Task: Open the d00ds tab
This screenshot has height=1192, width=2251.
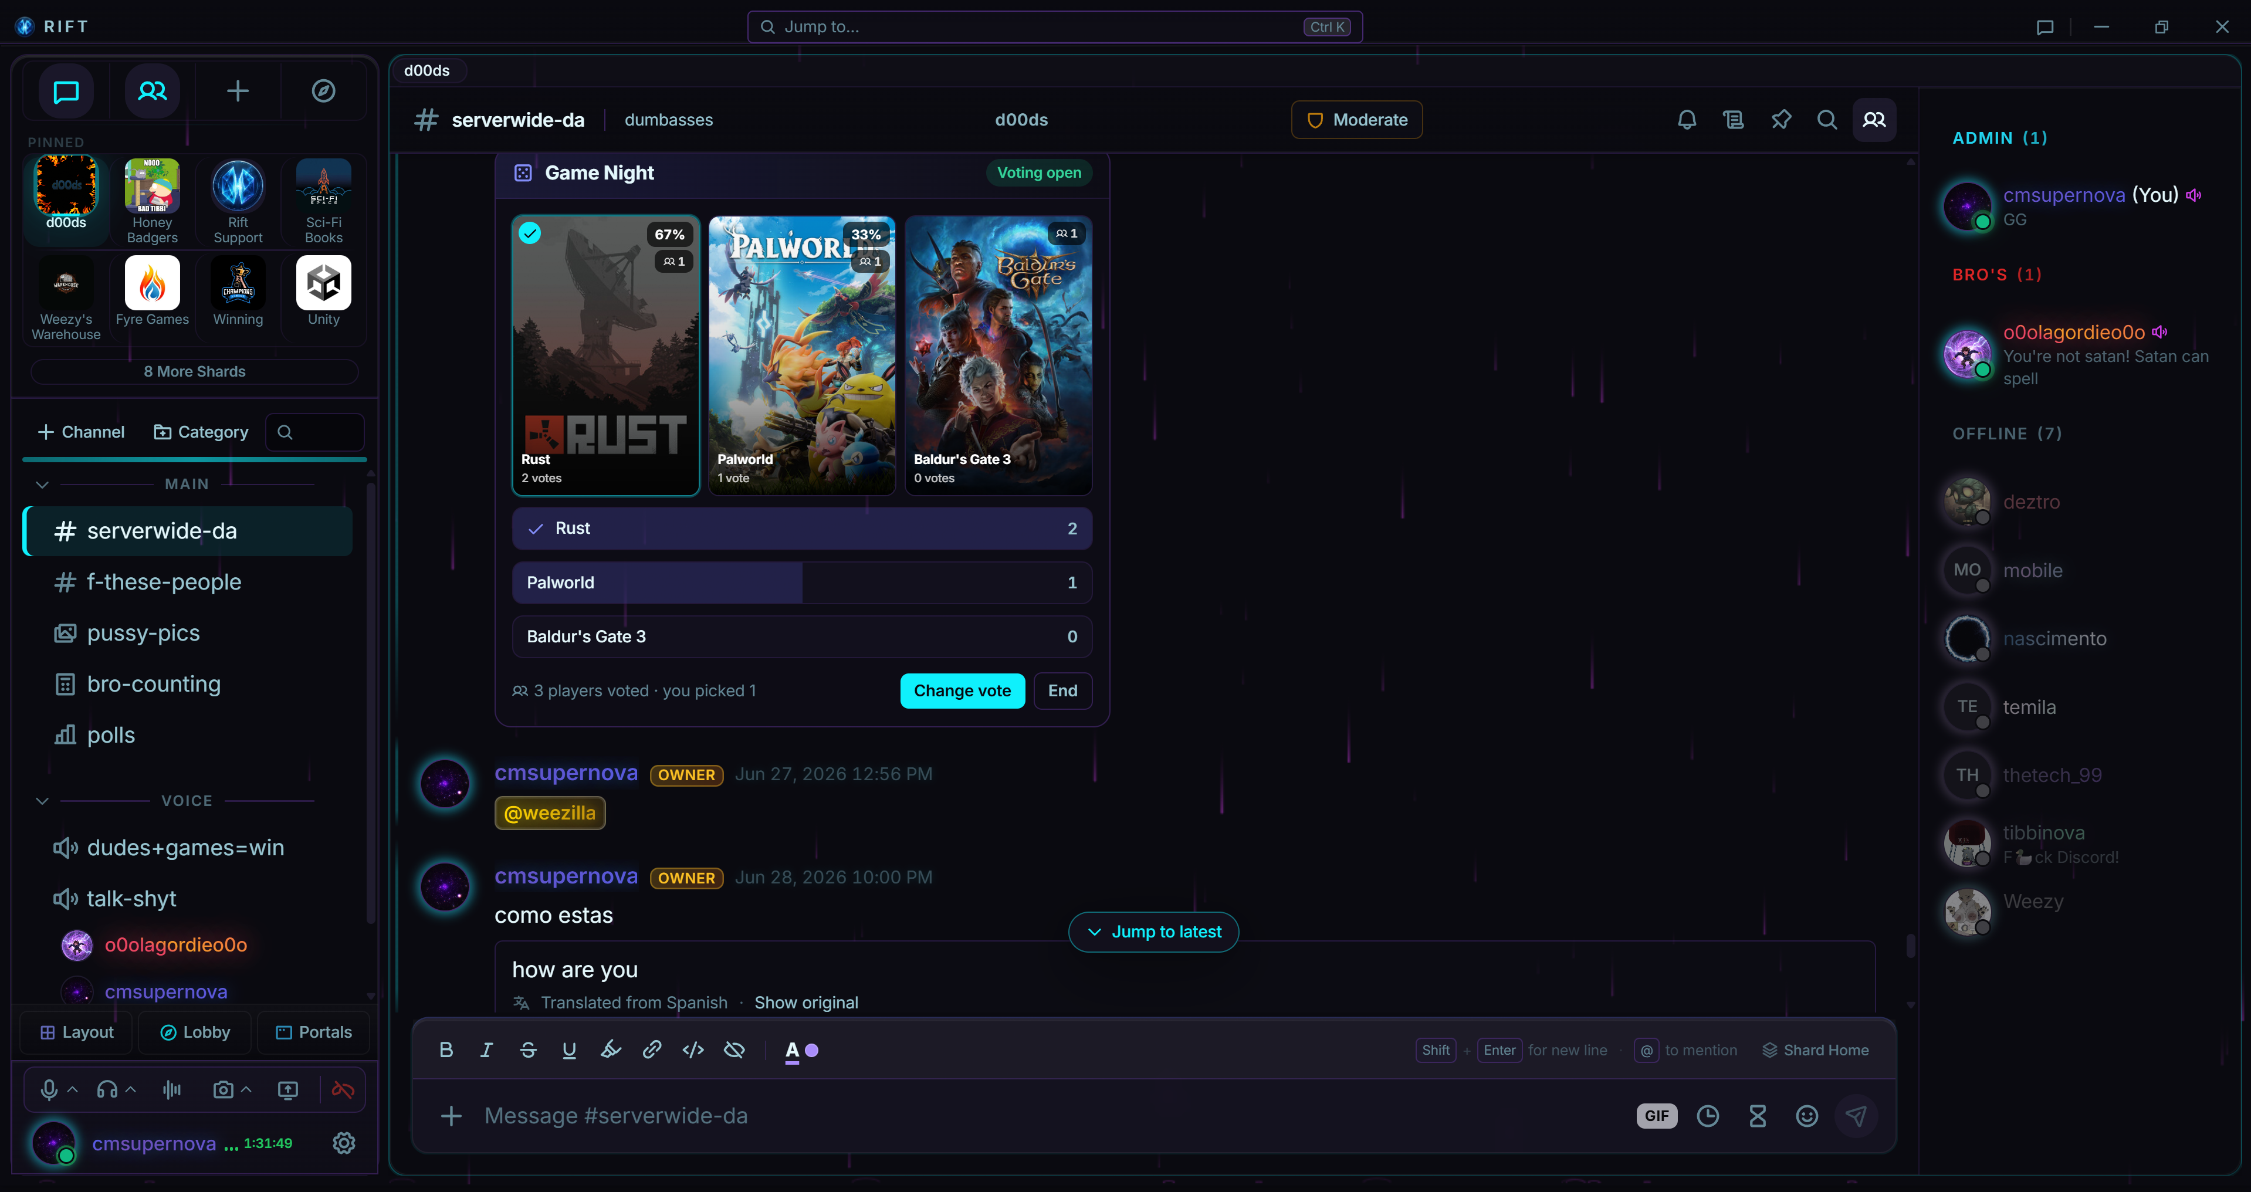Action: coord(426,70)
